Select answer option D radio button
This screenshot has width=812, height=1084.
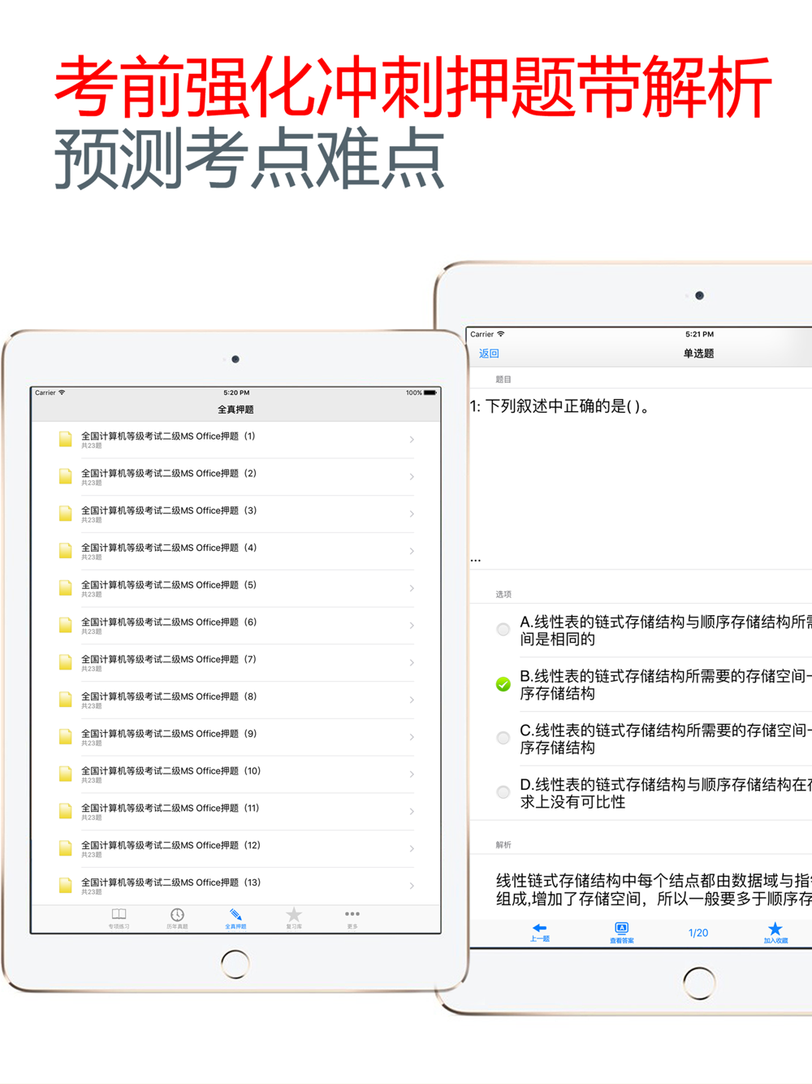[x=503, y=792]
